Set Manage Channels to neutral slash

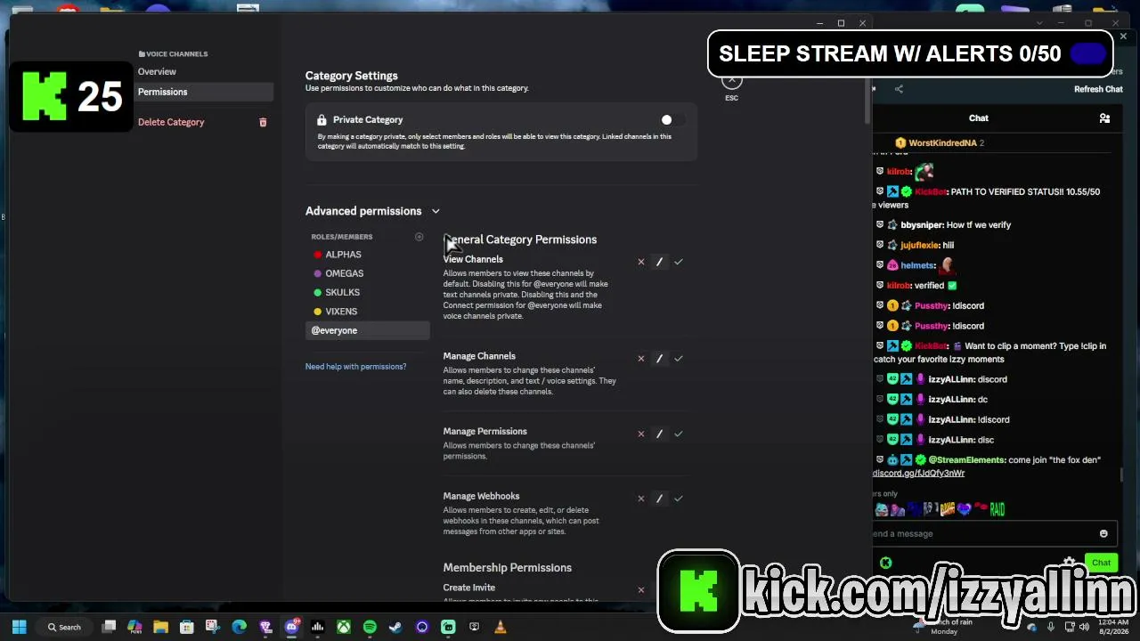(x=659, y=358)
